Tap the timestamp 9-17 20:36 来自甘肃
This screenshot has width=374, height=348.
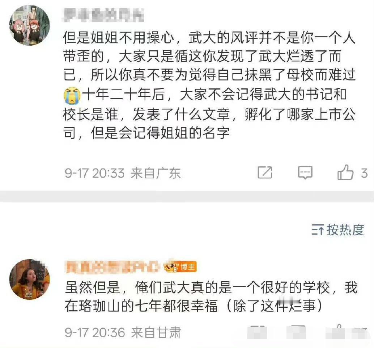tap(123, 332)
